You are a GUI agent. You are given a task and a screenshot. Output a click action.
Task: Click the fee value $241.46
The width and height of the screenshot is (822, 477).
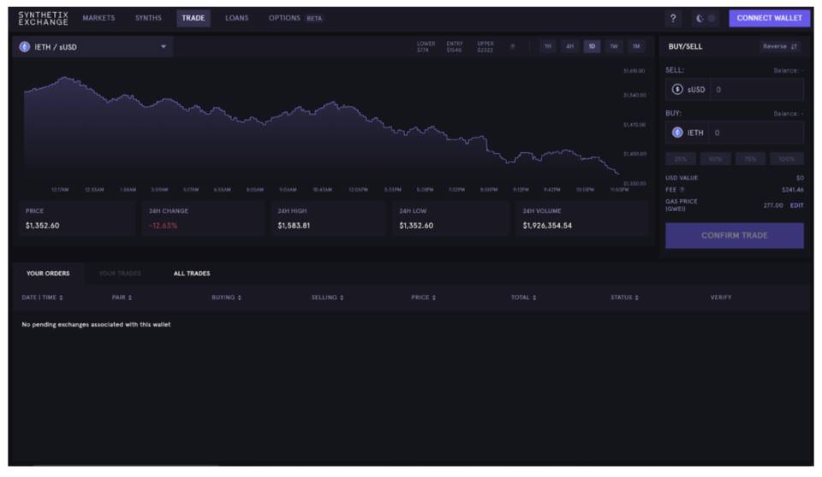(x=793, y=190)
